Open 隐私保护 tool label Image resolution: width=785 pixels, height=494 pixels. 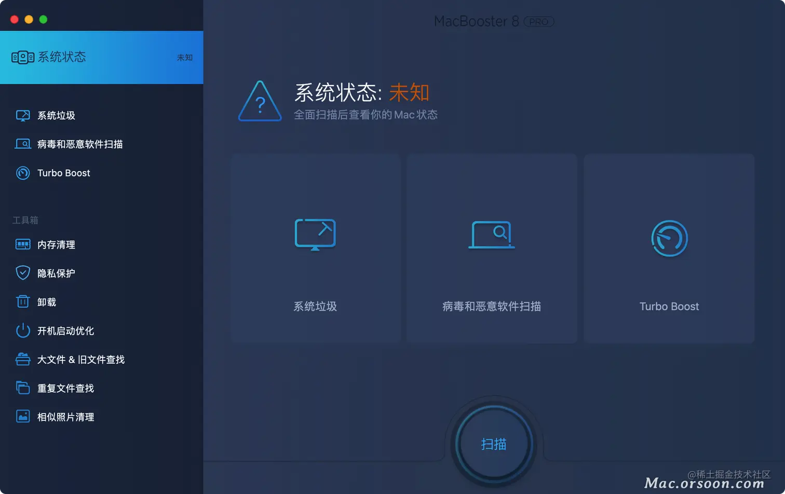(x=57, y=273)
